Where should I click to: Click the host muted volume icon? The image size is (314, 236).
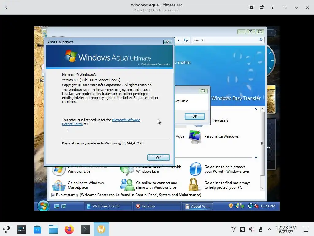click(x=251, y=229)
